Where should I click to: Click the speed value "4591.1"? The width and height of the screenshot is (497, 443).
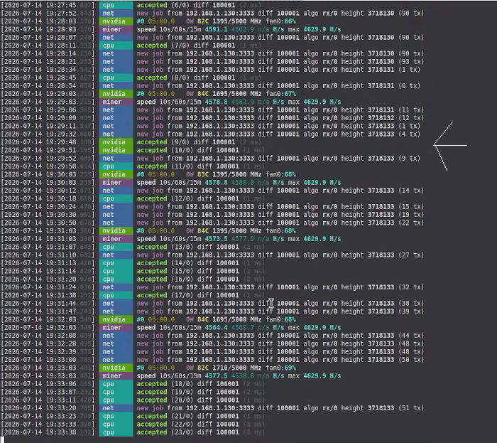coord(216,30)
